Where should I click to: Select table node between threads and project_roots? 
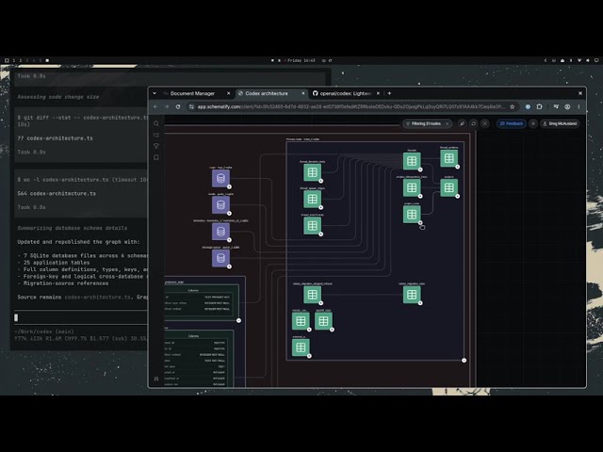click(412, 187)
